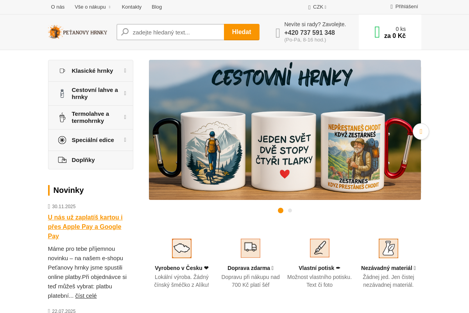Click the star icon beside Speciální edice

pyautogui.click(x=62, y=140)
